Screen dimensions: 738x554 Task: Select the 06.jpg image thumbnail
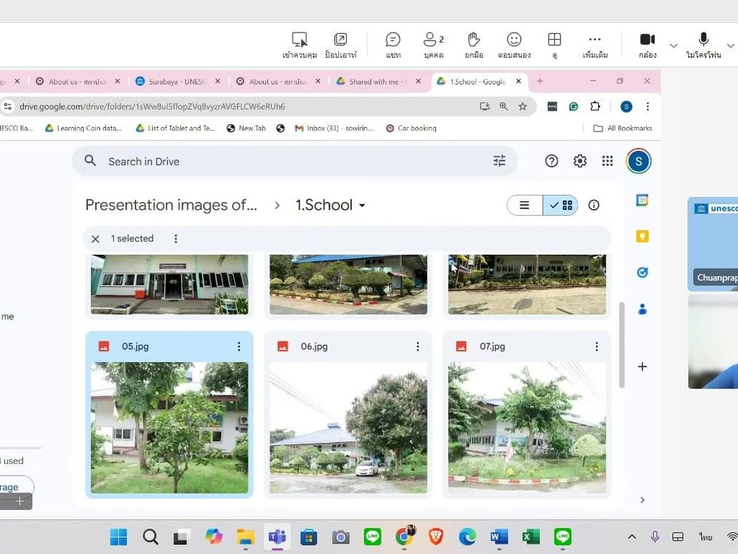[x=348, y=427]
